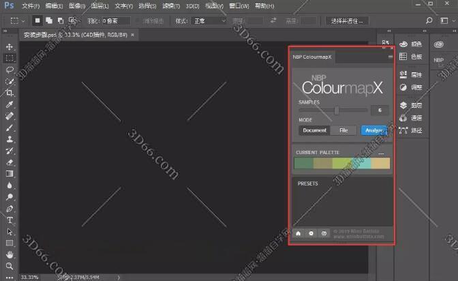This screenshot has height=281, width=458.
Task: Select the Lasso tool
Action: coord(10,70)
